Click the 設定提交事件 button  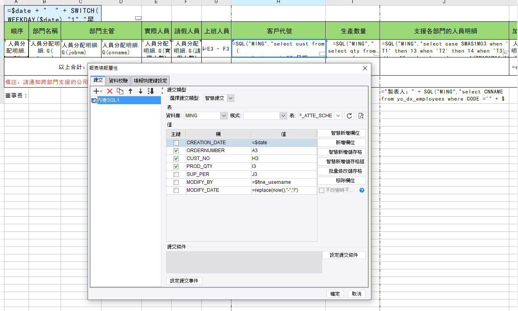pyautogui.click(x=184, y=281)
